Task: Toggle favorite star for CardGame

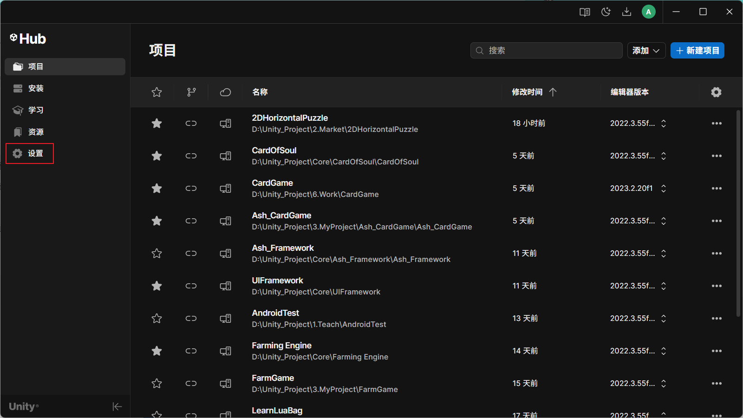Action: (157, 188)
